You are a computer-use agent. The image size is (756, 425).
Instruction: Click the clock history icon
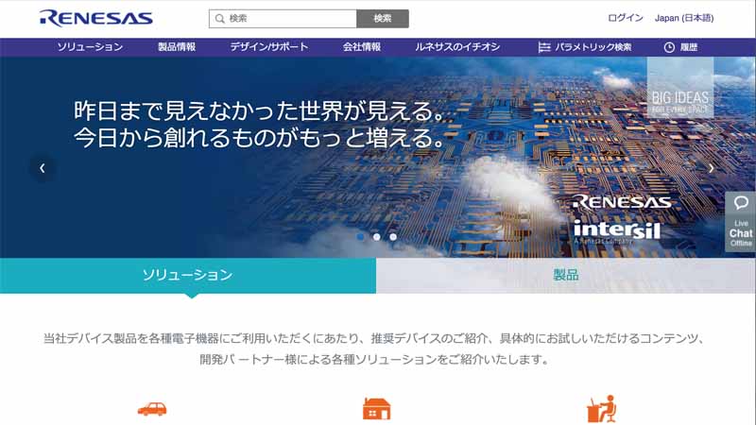(x=669, y=47)
